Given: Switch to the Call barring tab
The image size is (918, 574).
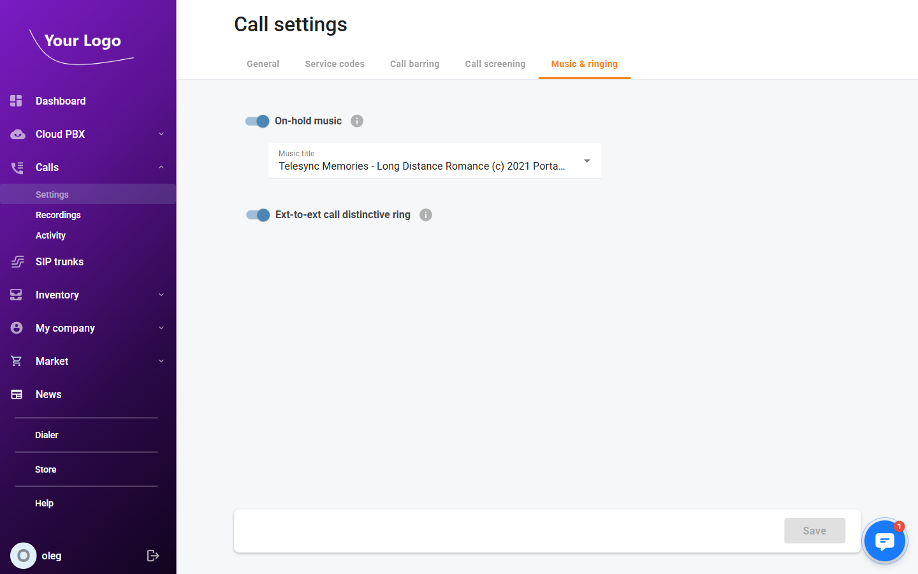Looking at the screenshot, I should pyautogui.click(x=414, y=64).
